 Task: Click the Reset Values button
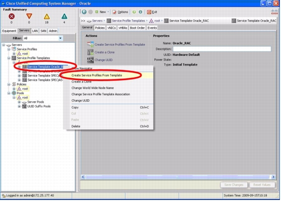coord(262,185)
